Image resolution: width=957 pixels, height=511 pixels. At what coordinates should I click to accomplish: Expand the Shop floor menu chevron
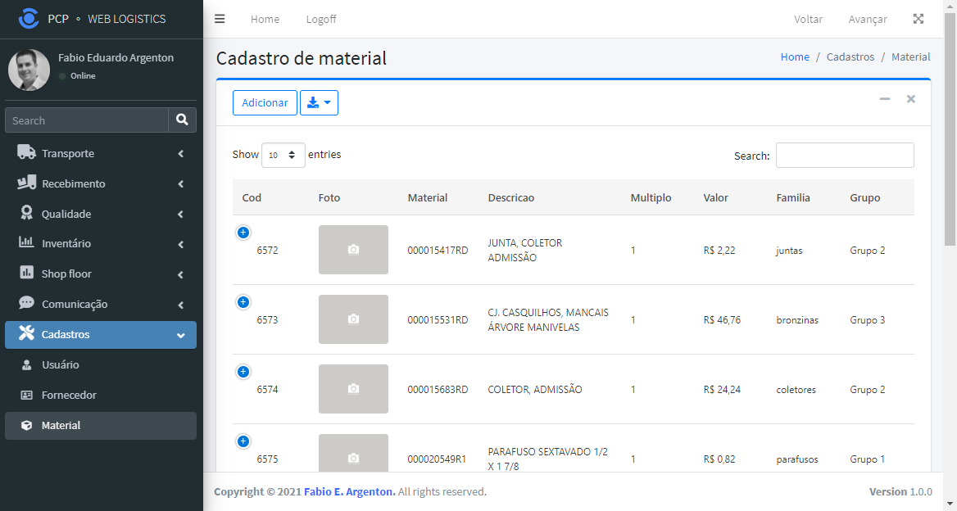tap(180, 275)
